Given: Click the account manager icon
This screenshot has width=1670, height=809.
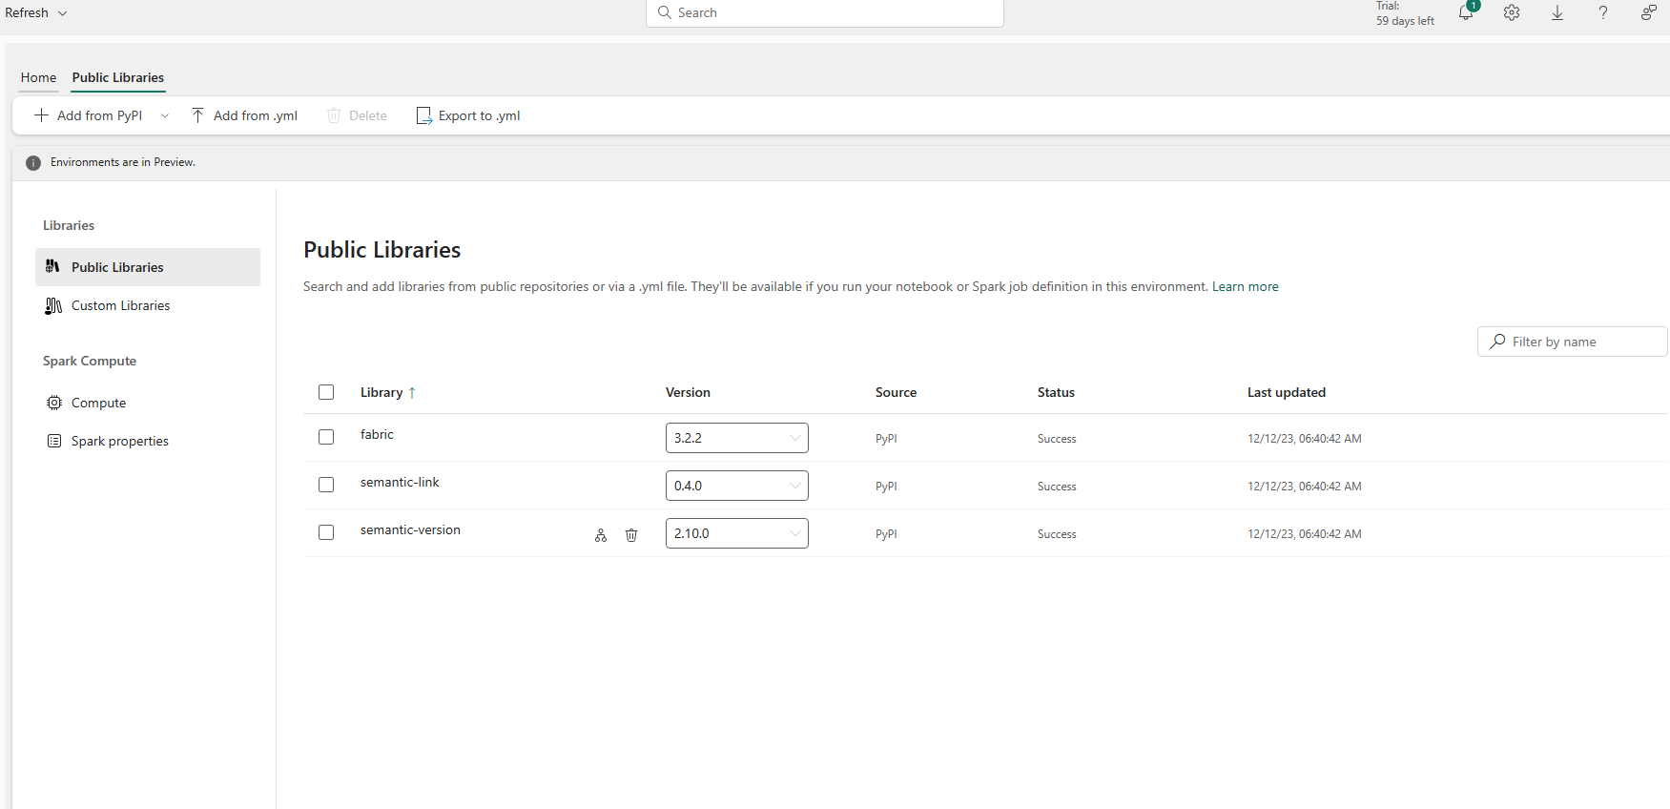Looking at the screenshot, I should [x=1648, y=12].
